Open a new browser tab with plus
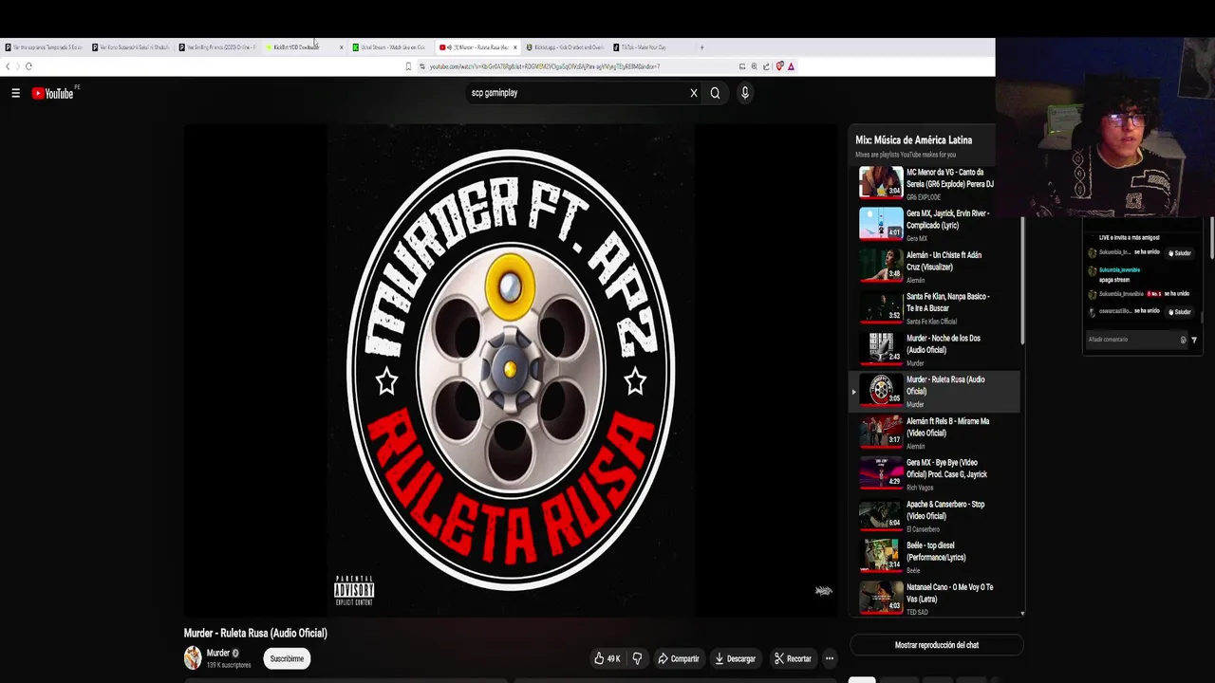Viewport: 1215px width, 683px height. coord(701,47)
